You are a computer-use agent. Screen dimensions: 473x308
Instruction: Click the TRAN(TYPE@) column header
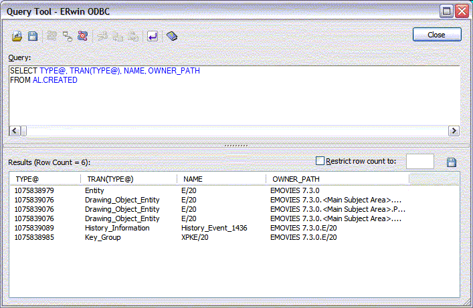point(129,179)
